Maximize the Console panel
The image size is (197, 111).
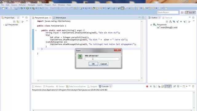193,86
